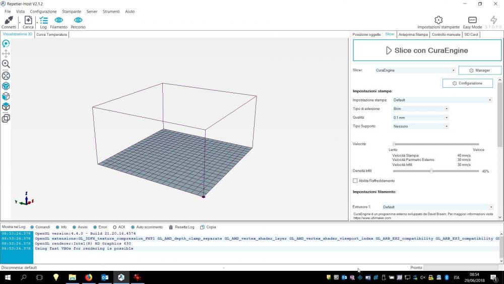Switch to Curva Temperatura tab

[51, 34]
